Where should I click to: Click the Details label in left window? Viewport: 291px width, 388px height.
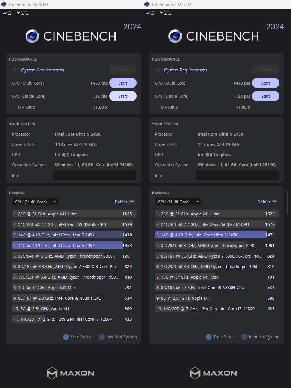[121, 202]
